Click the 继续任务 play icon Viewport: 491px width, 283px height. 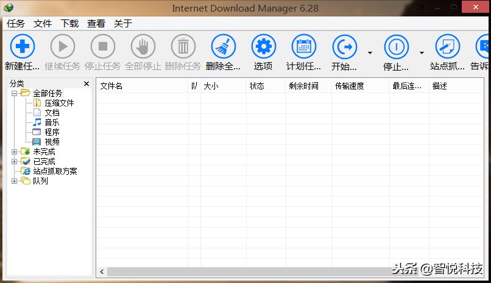pos(63,46)
